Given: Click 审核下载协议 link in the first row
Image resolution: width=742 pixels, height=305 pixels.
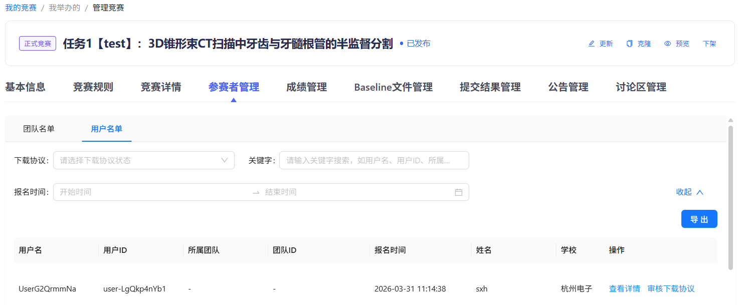Looking at the screenshot, I should (671, 288).
